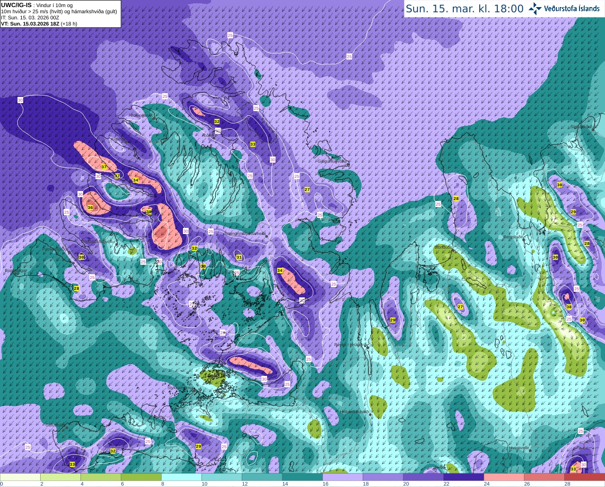Pick the above-28 m/s red legend swatch
Viewport: 605px width, 487px height.
585,477
